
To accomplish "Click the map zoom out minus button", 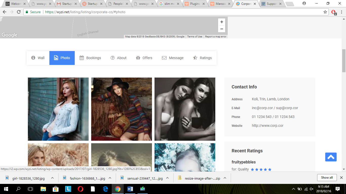I will [x=222, y=29].
